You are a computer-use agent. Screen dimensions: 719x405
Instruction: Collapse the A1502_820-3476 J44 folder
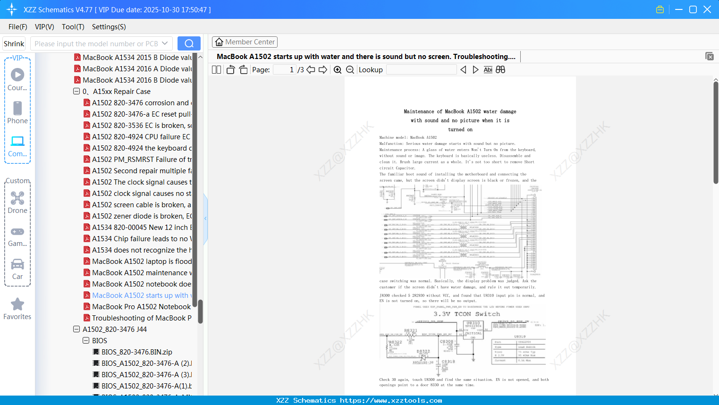click(76, 329)
